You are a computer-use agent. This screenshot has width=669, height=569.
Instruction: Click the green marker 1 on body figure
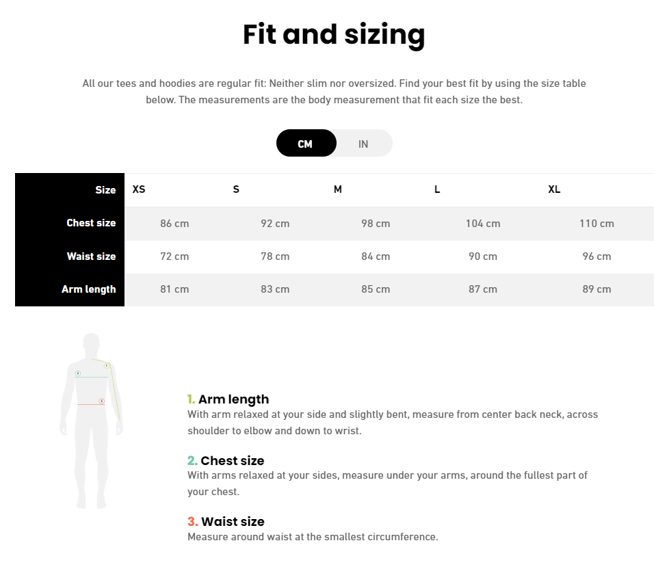107,366
